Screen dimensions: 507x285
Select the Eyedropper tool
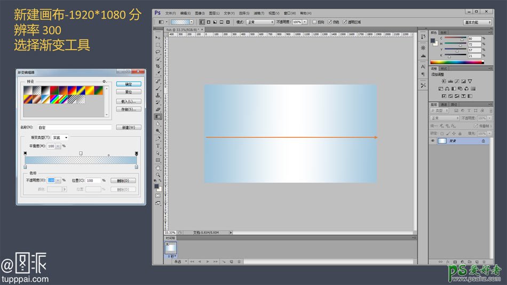[158, 74]
